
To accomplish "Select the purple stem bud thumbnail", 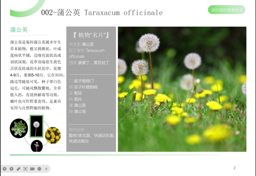I will pyautogui.click(x=37, y=146).
